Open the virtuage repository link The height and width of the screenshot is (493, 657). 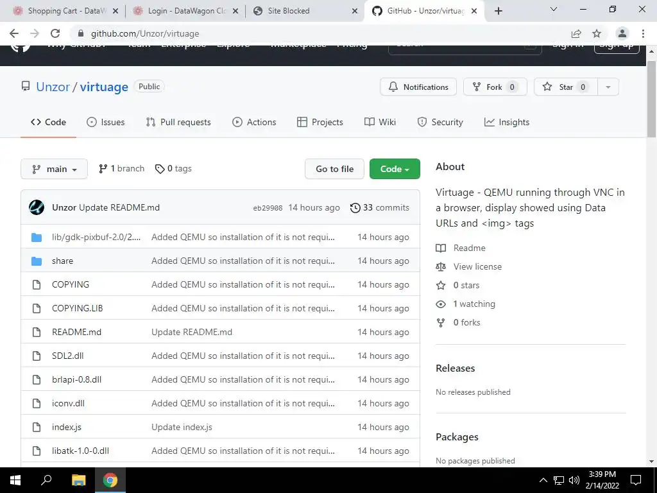pos(104,87)
